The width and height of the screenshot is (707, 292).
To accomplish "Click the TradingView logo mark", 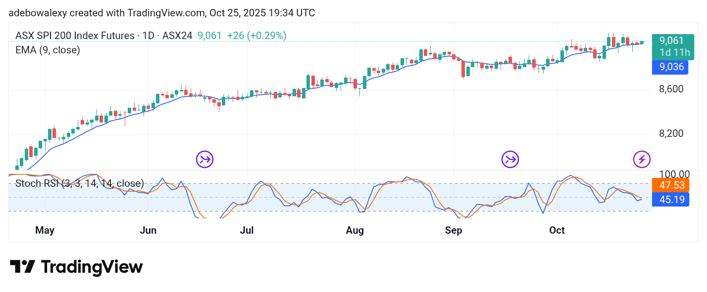I will [22, 267].
